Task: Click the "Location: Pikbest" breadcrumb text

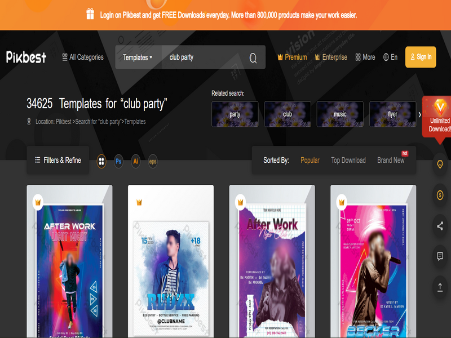Action: 53,122
